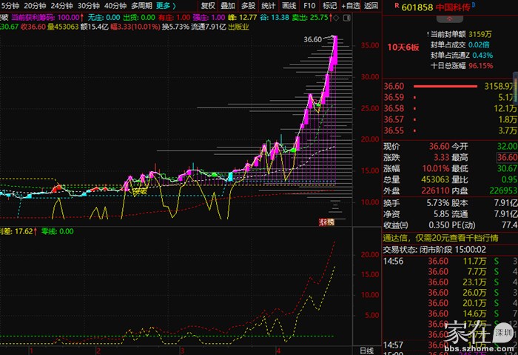This screenshot has height=355, width=518.
Task: Click the 标榜 marker on the chart
Action: click(326, 222)
